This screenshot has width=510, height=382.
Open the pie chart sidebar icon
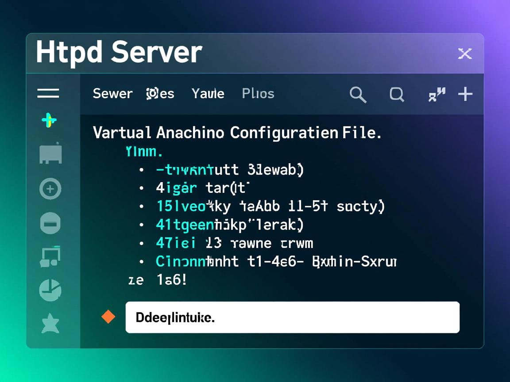pos(50,290)
